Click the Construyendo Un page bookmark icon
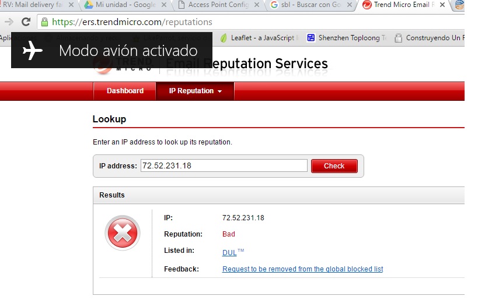Viewport: 478px width, 303px height. (x=398, y=38)
